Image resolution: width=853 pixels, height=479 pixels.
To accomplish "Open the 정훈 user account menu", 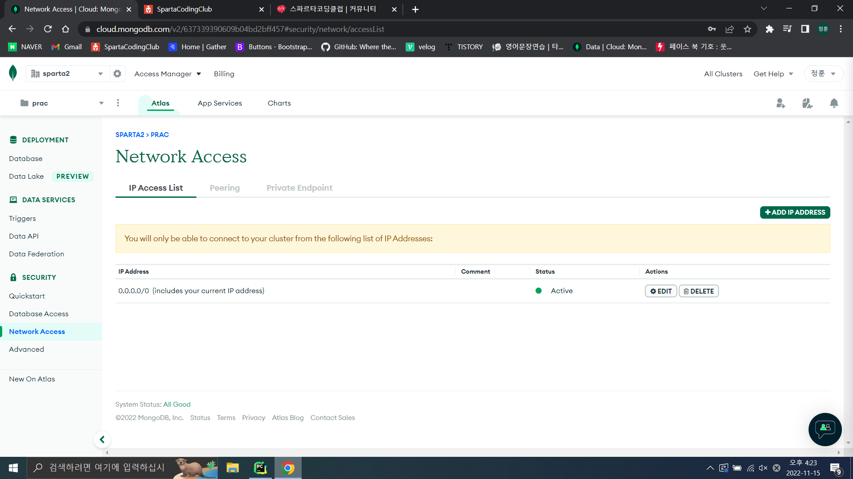I will point(824,74).
